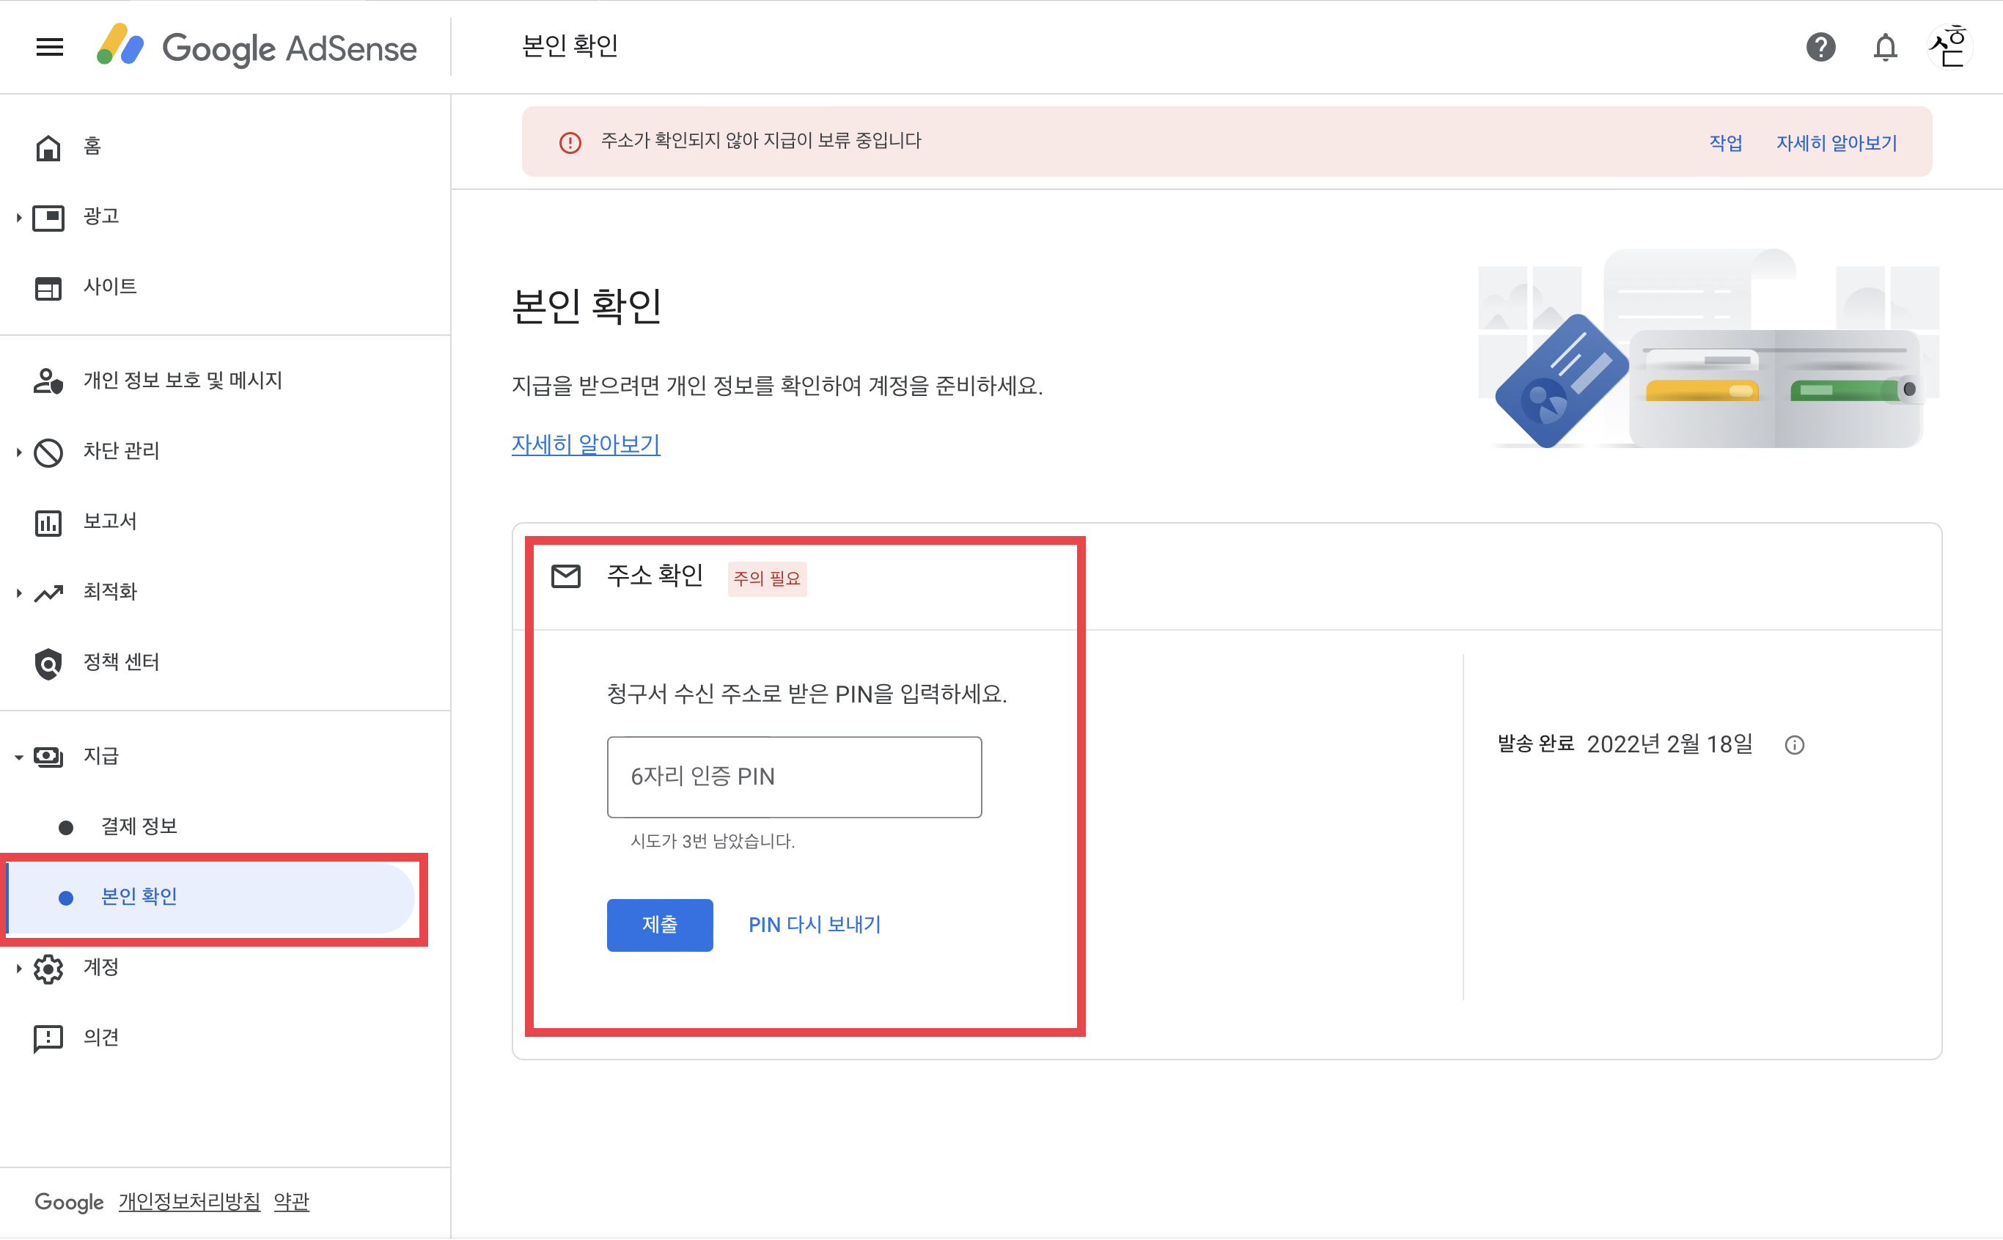Expand the 차단 관리 menu arrow
Screen dimensions: 2003x1240
tap(18, 452)
